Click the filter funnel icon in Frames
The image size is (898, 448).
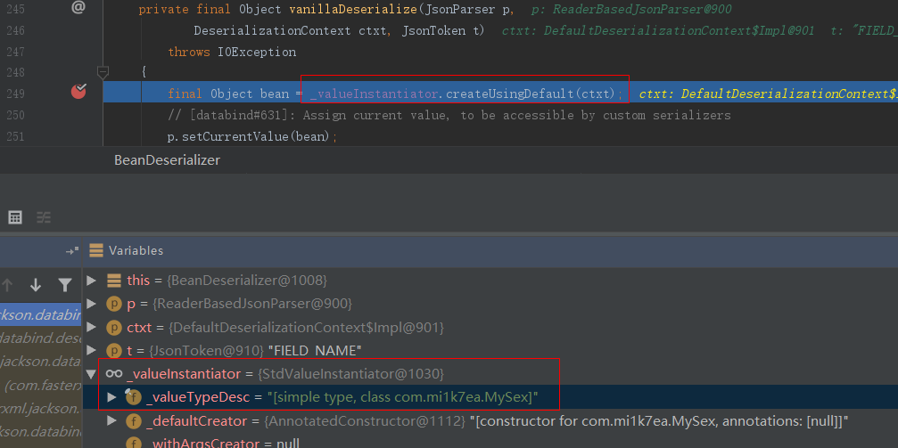click(x=64, y=285)
